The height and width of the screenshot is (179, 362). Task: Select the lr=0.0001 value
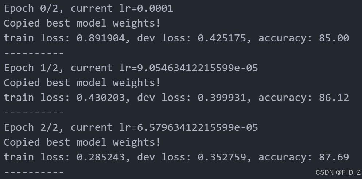(146, 8)
